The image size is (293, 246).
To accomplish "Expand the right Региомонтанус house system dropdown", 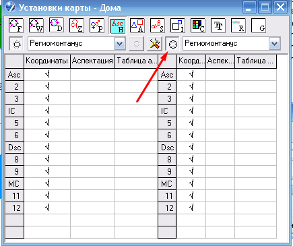I will [x=274, y=44].
